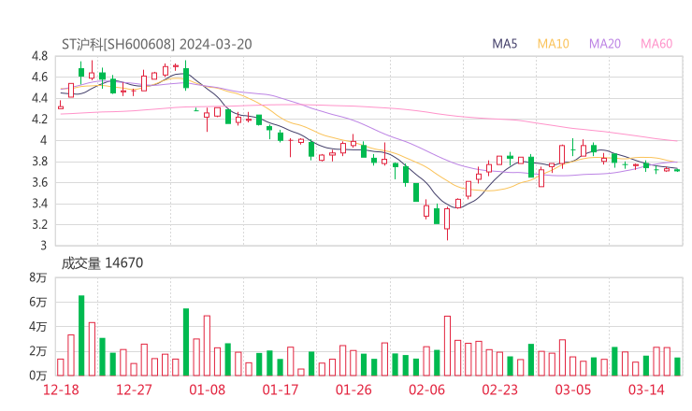Click the 4.8 price axis label
This screenshot has height=411, width=692.
tap(39, 56)
